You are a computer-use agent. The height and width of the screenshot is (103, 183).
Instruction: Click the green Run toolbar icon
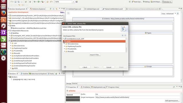point(38,2)
